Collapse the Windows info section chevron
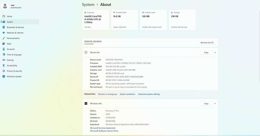The width and height of the screenshot is (260, 136). 215,103
